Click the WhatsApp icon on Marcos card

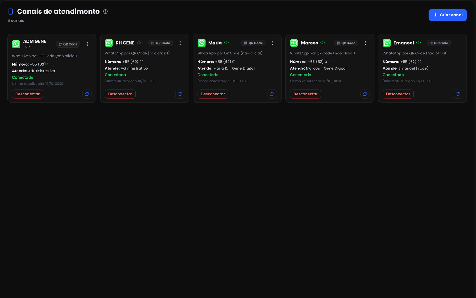(x=294, y=43)
